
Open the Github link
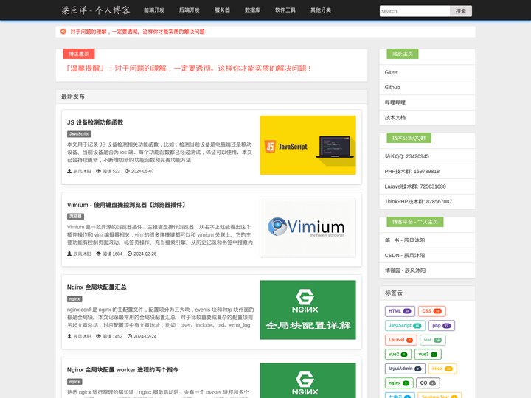tap(427, 87)
